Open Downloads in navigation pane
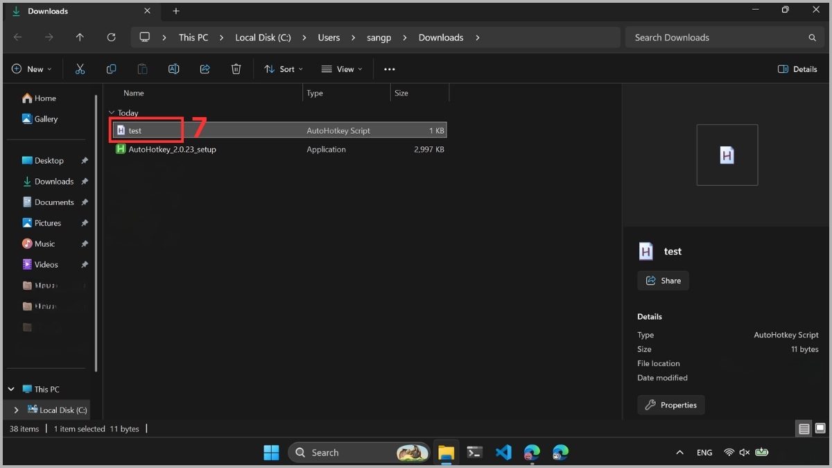This screenshot has width=832, height=468. pyautogui.click(x=49, y=182)
